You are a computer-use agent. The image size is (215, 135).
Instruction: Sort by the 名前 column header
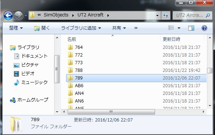click(71, 39)
